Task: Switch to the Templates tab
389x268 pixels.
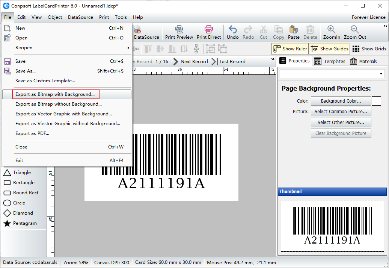Action: click(329, 61)
